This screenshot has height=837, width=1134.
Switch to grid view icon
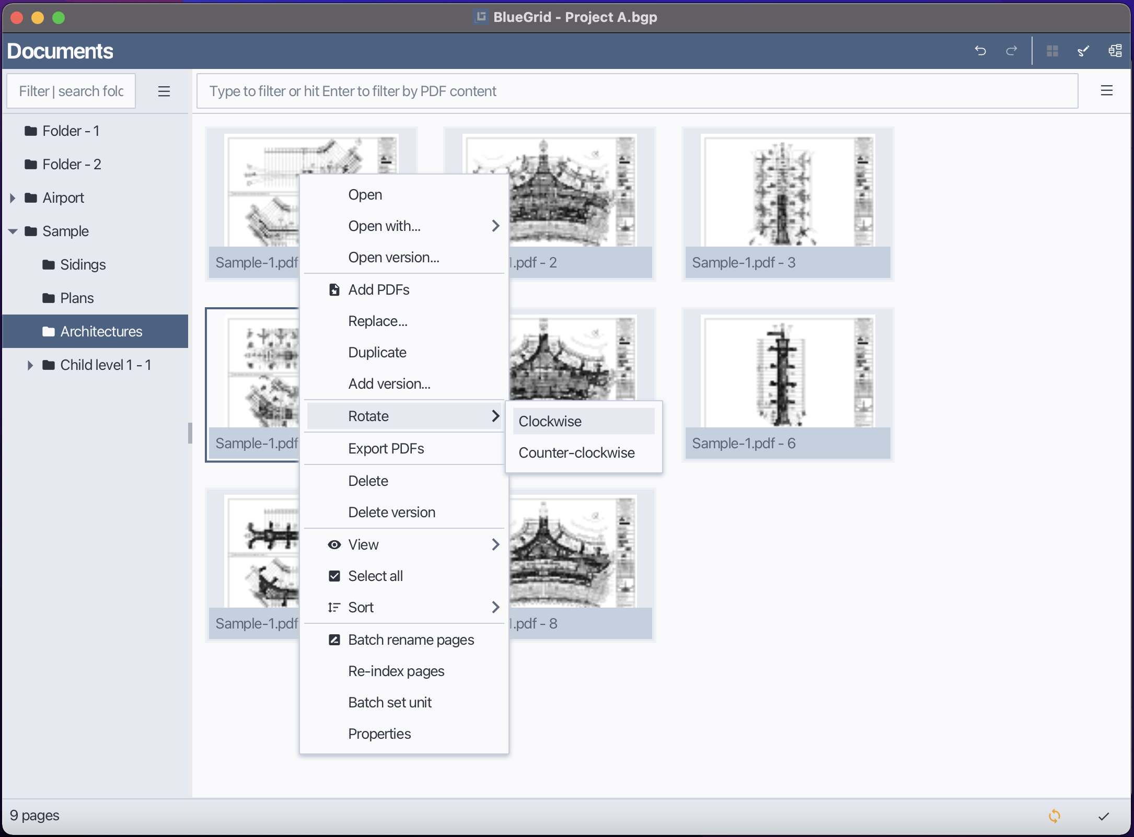(x=1052, y=51)
